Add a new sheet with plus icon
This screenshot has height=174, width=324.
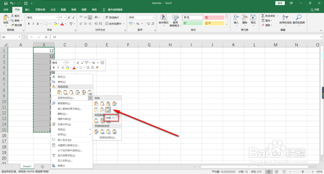(x=42, y=167)
